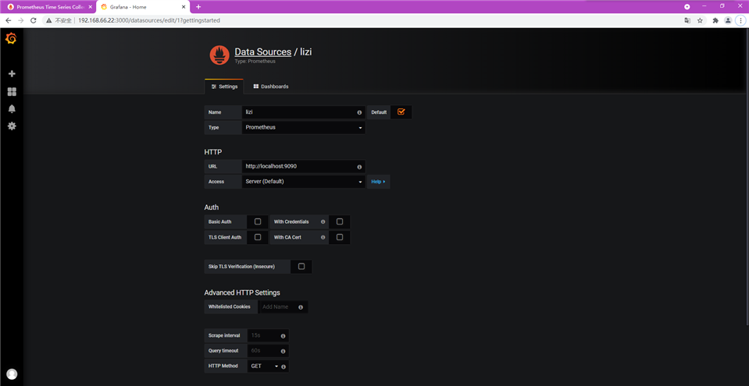Enable the Basic Auth checkbox
749x386 pixels.
(258, 221)
